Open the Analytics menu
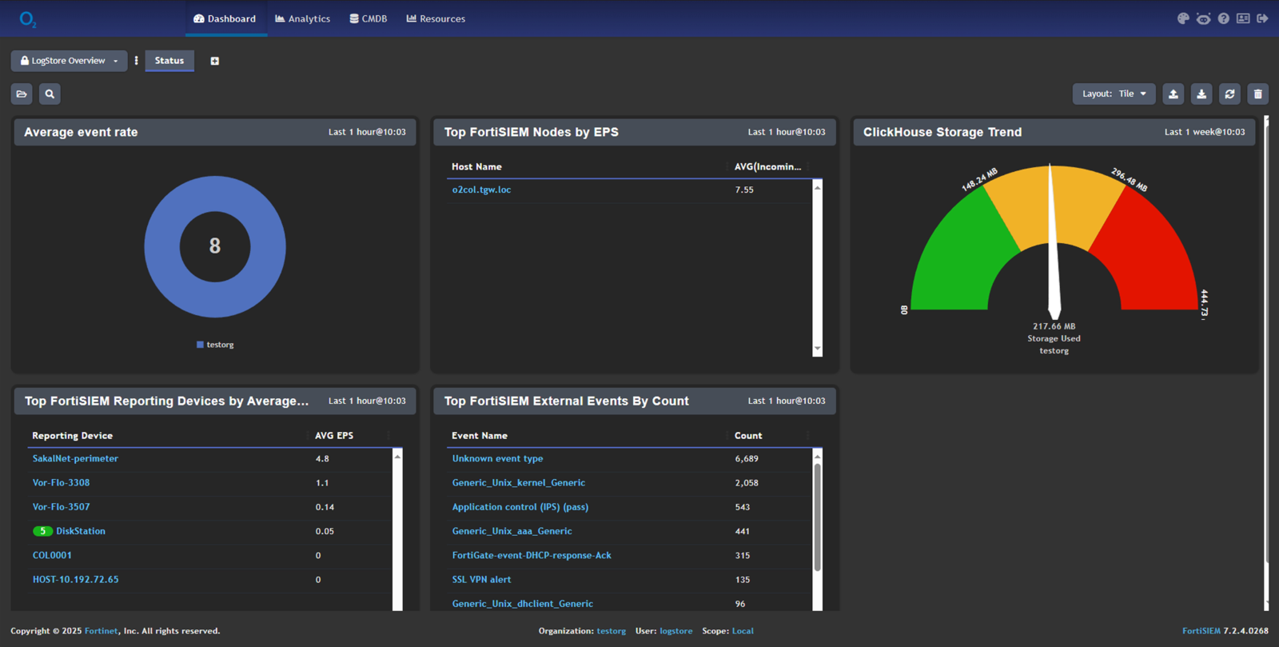 click(x=303, y=18)
